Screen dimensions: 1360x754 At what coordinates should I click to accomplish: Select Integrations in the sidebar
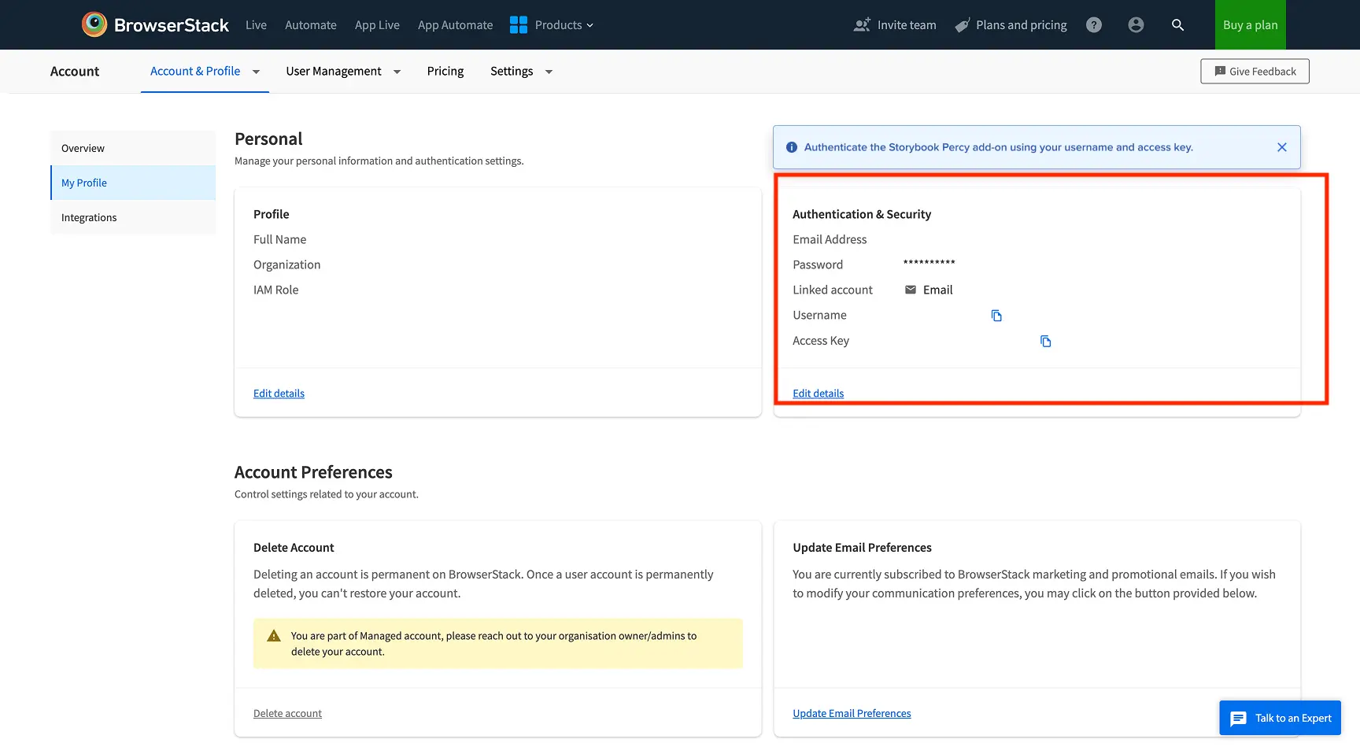[88, 217]
